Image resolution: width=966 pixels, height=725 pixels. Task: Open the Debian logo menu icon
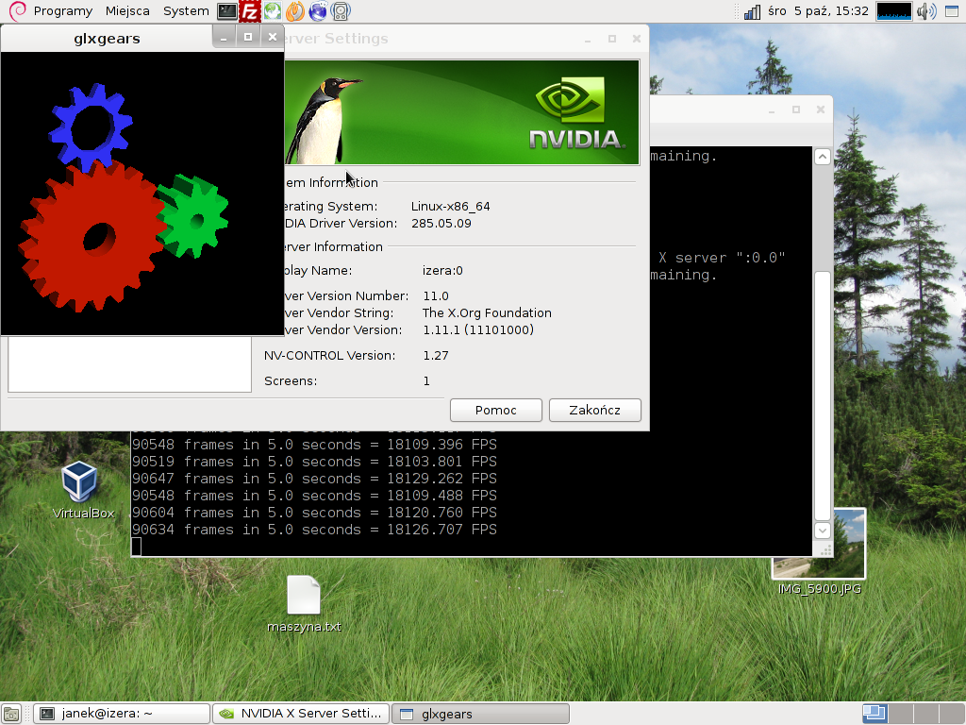click(x=17, y=11)
